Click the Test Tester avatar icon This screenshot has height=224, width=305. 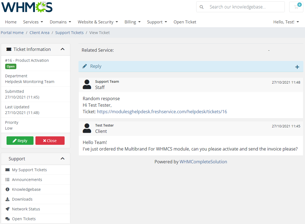(x=87, y=128)
